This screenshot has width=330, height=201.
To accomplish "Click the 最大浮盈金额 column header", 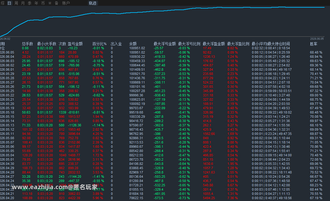I will tap(214, 44).
